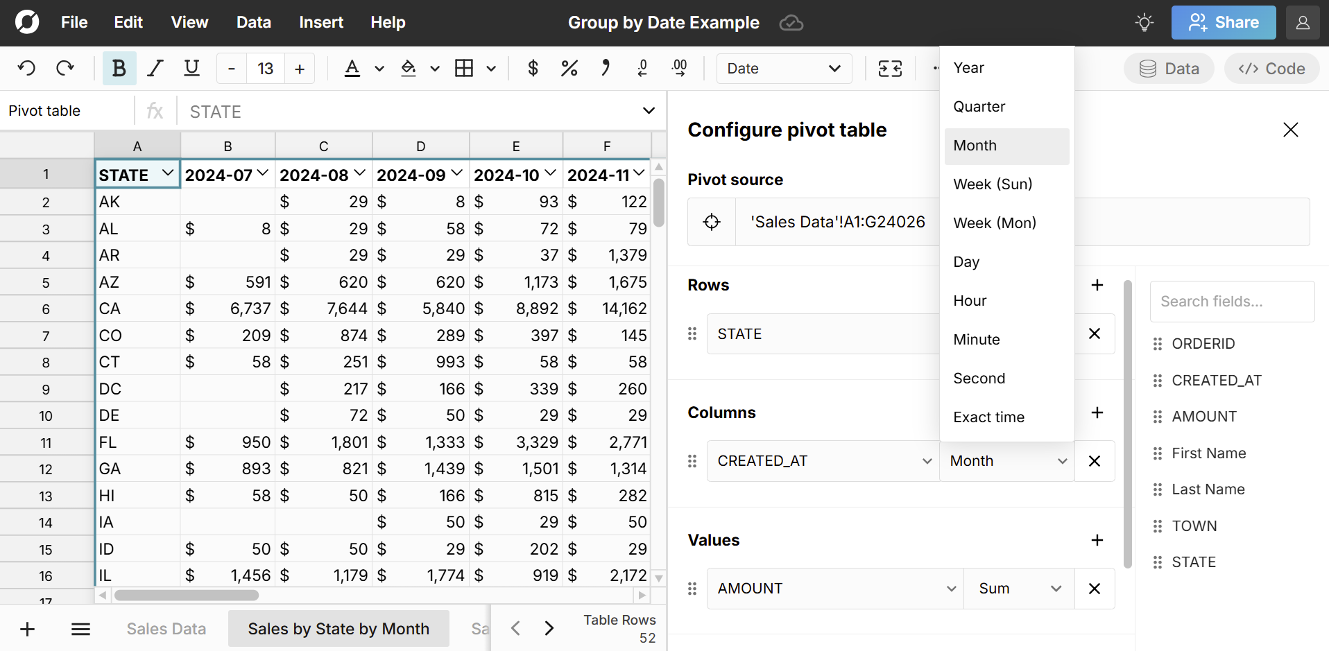Open the Month grouping dropdown under Columns
1329x651 pixels.
pos(1006,460)
